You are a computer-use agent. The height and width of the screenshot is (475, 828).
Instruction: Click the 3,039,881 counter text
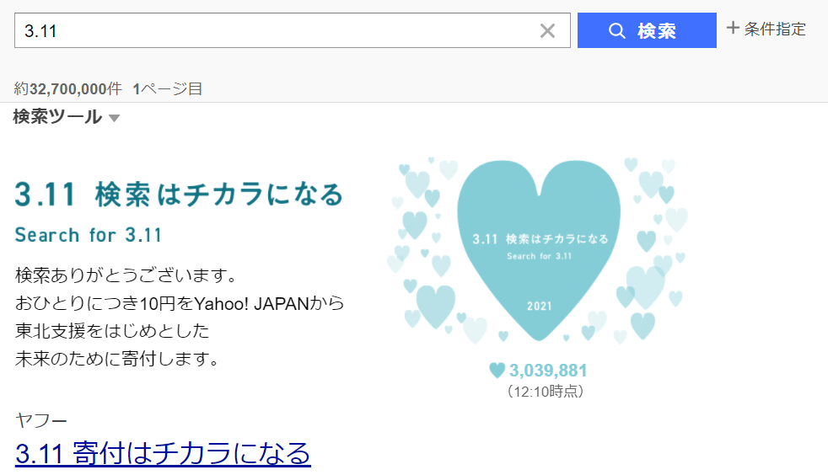coord(547,371)
